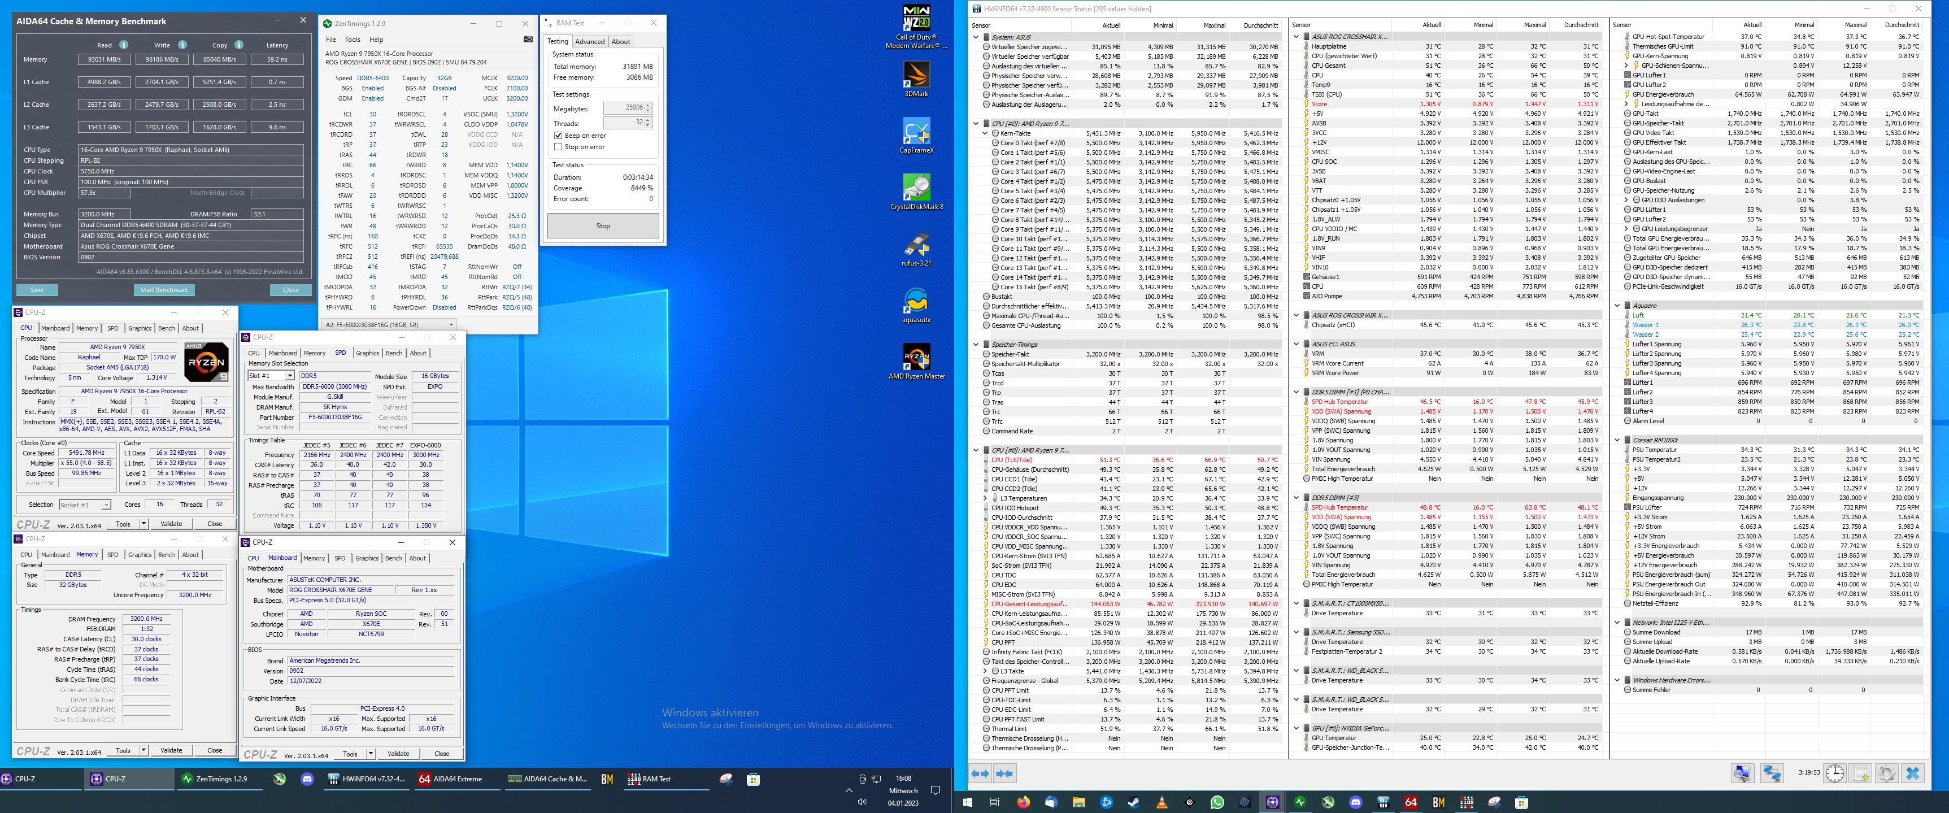Select the CapFrameX desktop icon
Screen dimensions: 1949x813
coord(916,134)
